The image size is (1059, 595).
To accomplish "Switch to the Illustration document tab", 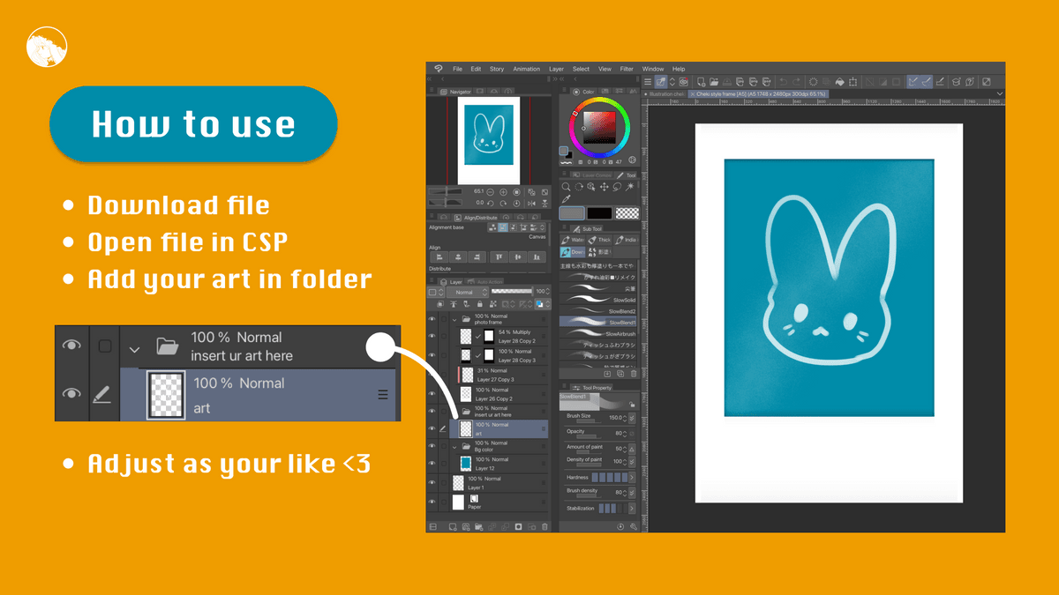I will coord(666,93).
